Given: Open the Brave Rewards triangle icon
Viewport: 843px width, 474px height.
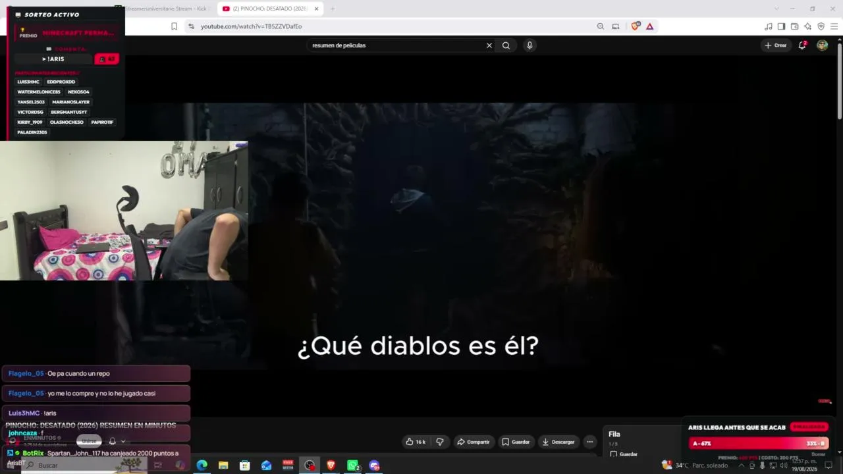Looking at the screenshot, I should point(650,26).
